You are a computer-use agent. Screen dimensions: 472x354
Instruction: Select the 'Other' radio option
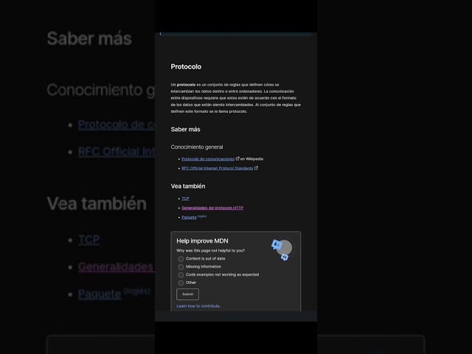pos(181,283)
